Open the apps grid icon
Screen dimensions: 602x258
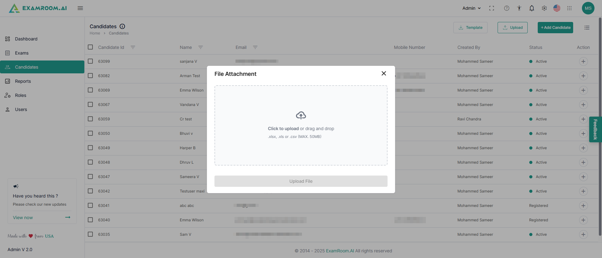(569, 8)
